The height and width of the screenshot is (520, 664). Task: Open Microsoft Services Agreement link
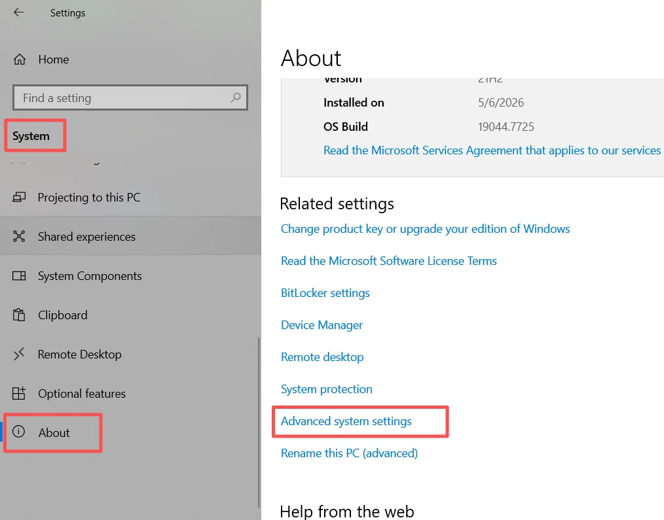[492, 150]
